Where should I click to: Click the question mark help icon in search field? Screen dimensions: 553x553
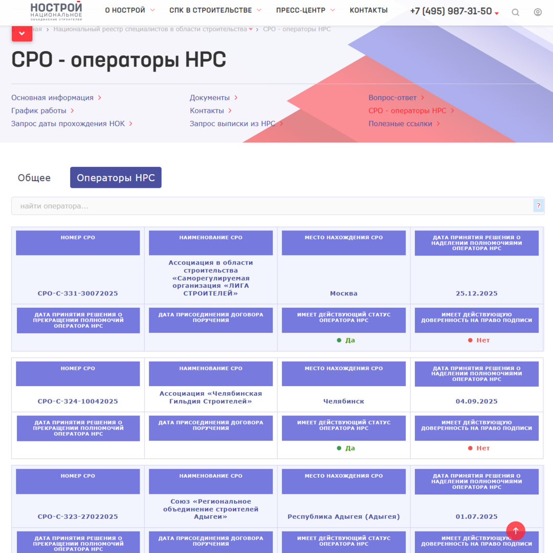click(538, 206)
